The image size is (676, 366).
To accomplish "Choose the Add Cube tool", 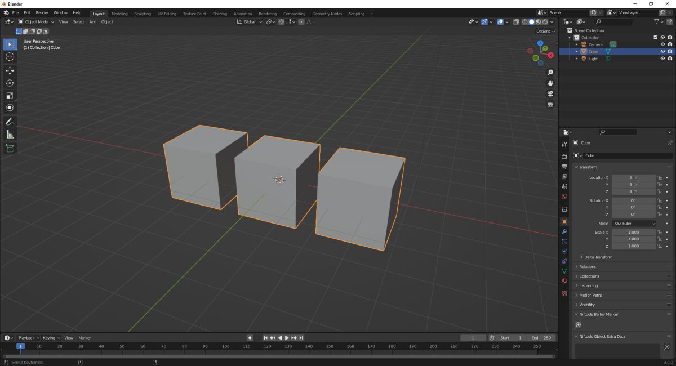I will 10,148.
